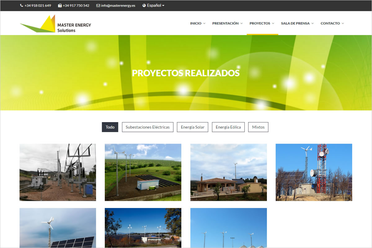Open the electrical substation project thumbnail
The image size is (372, 248).
pyautogui.click(x=58, y=172)
